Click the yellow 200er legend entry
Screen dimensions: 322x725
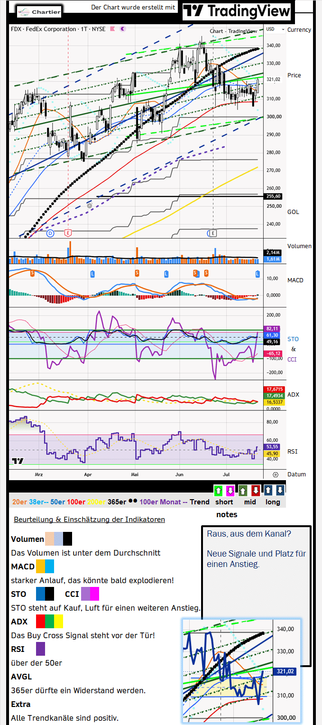[97, 502]
